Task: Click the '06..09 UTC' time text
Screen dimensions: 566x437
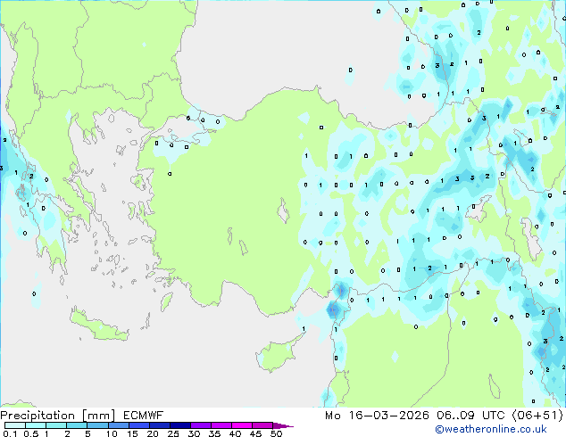Action: tap(470, 416)
